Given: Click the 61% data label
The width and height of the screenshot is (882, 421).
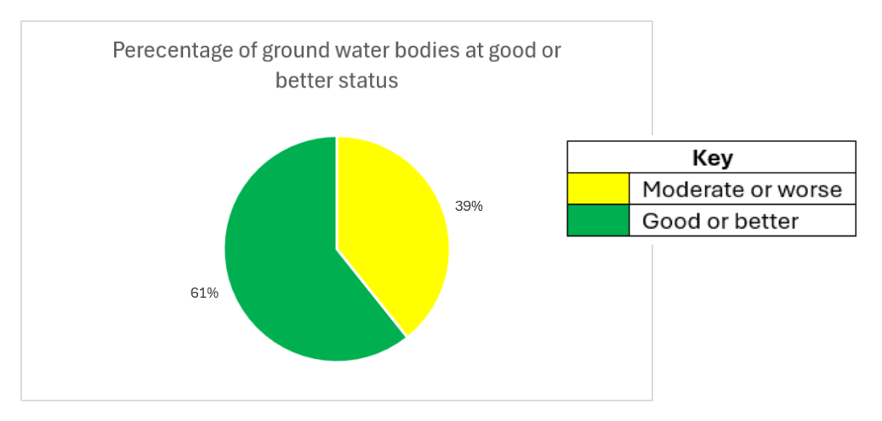Looking at the screenshot, I should coord(204,293).
